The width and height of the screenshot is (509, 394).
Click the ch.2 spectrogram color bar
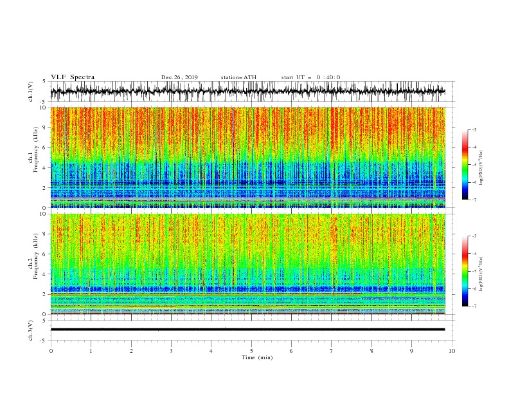[x=465, y=271]
